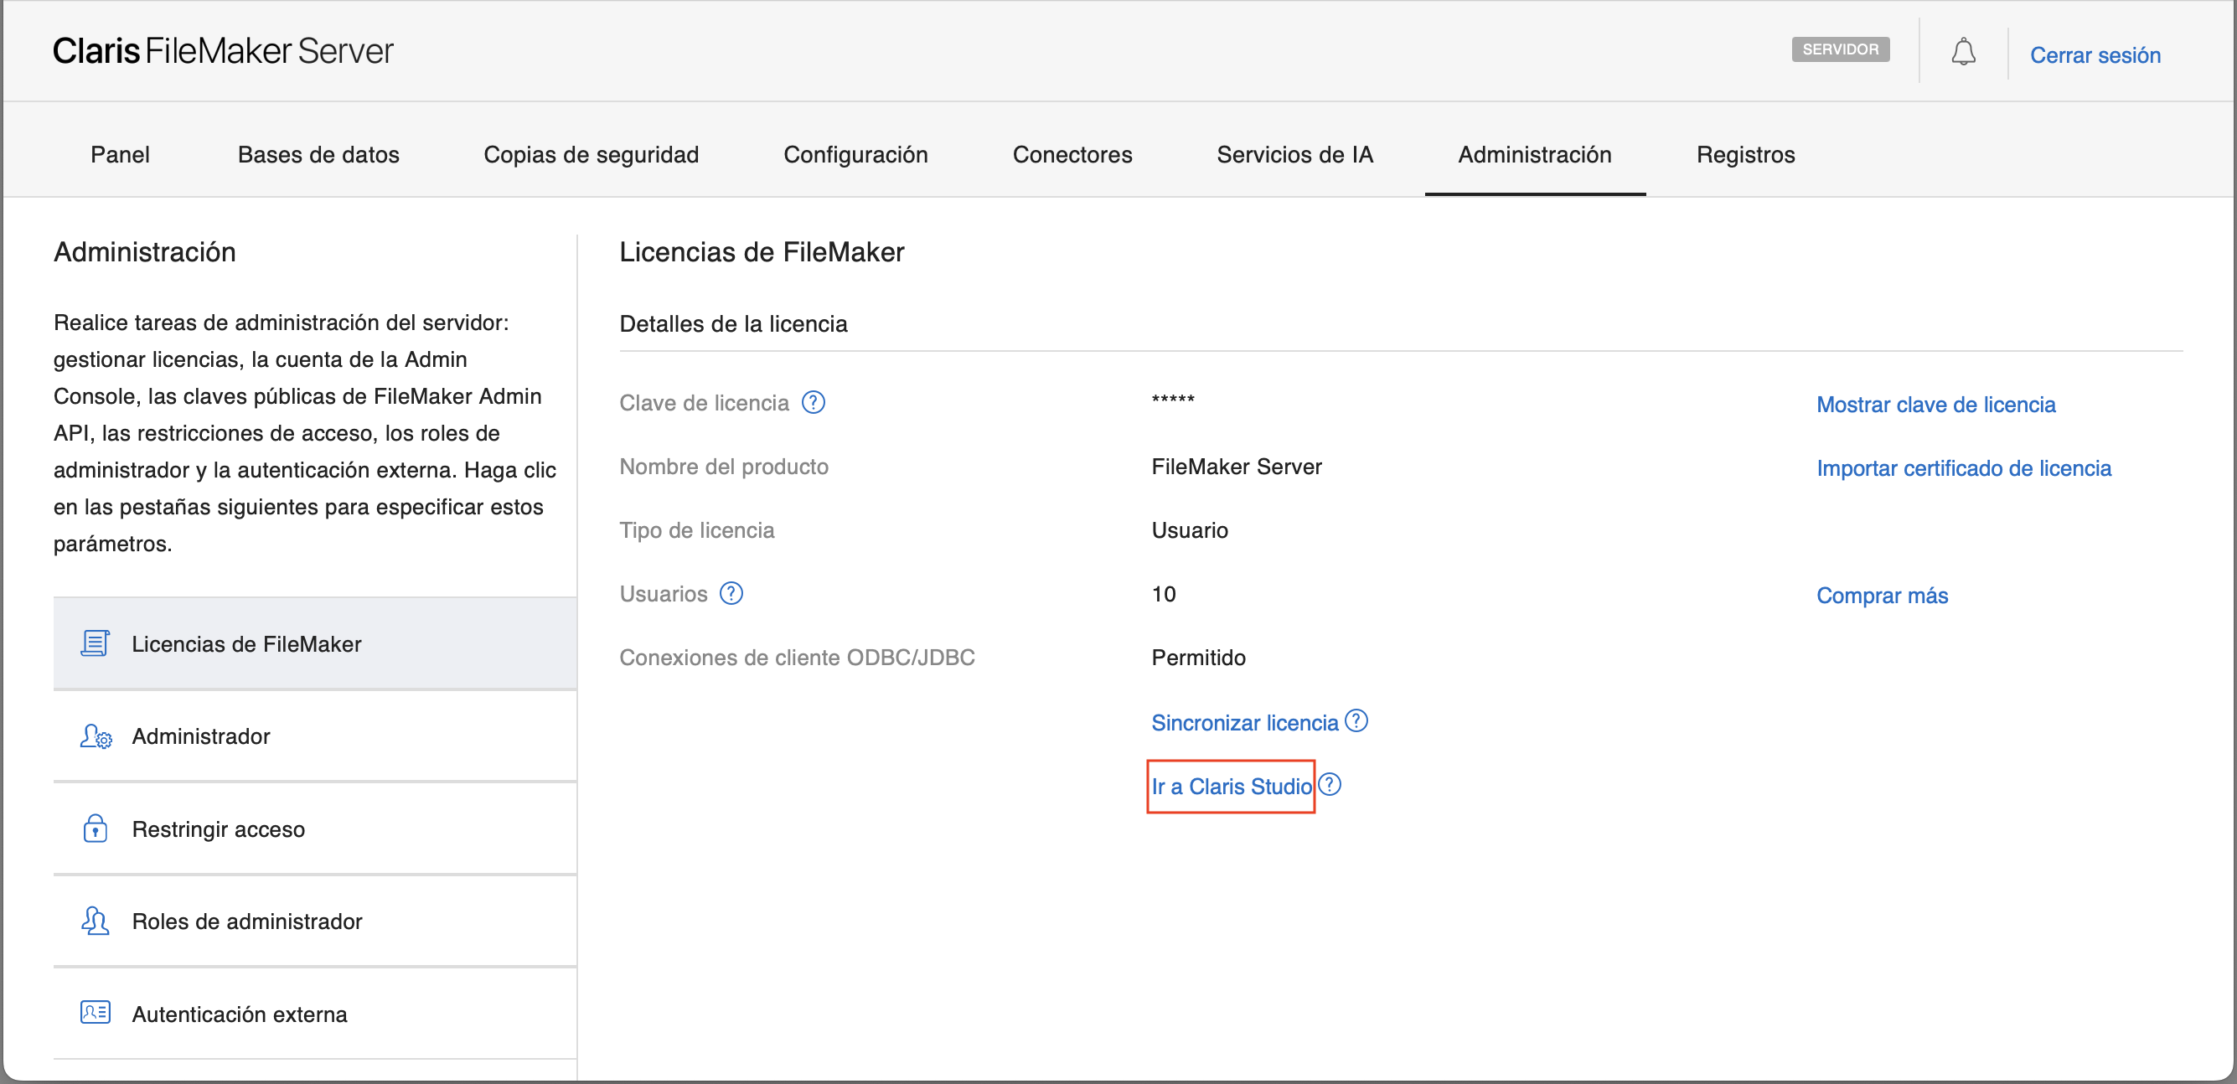Open the Copias de seguridad tab

pos(591,155)
